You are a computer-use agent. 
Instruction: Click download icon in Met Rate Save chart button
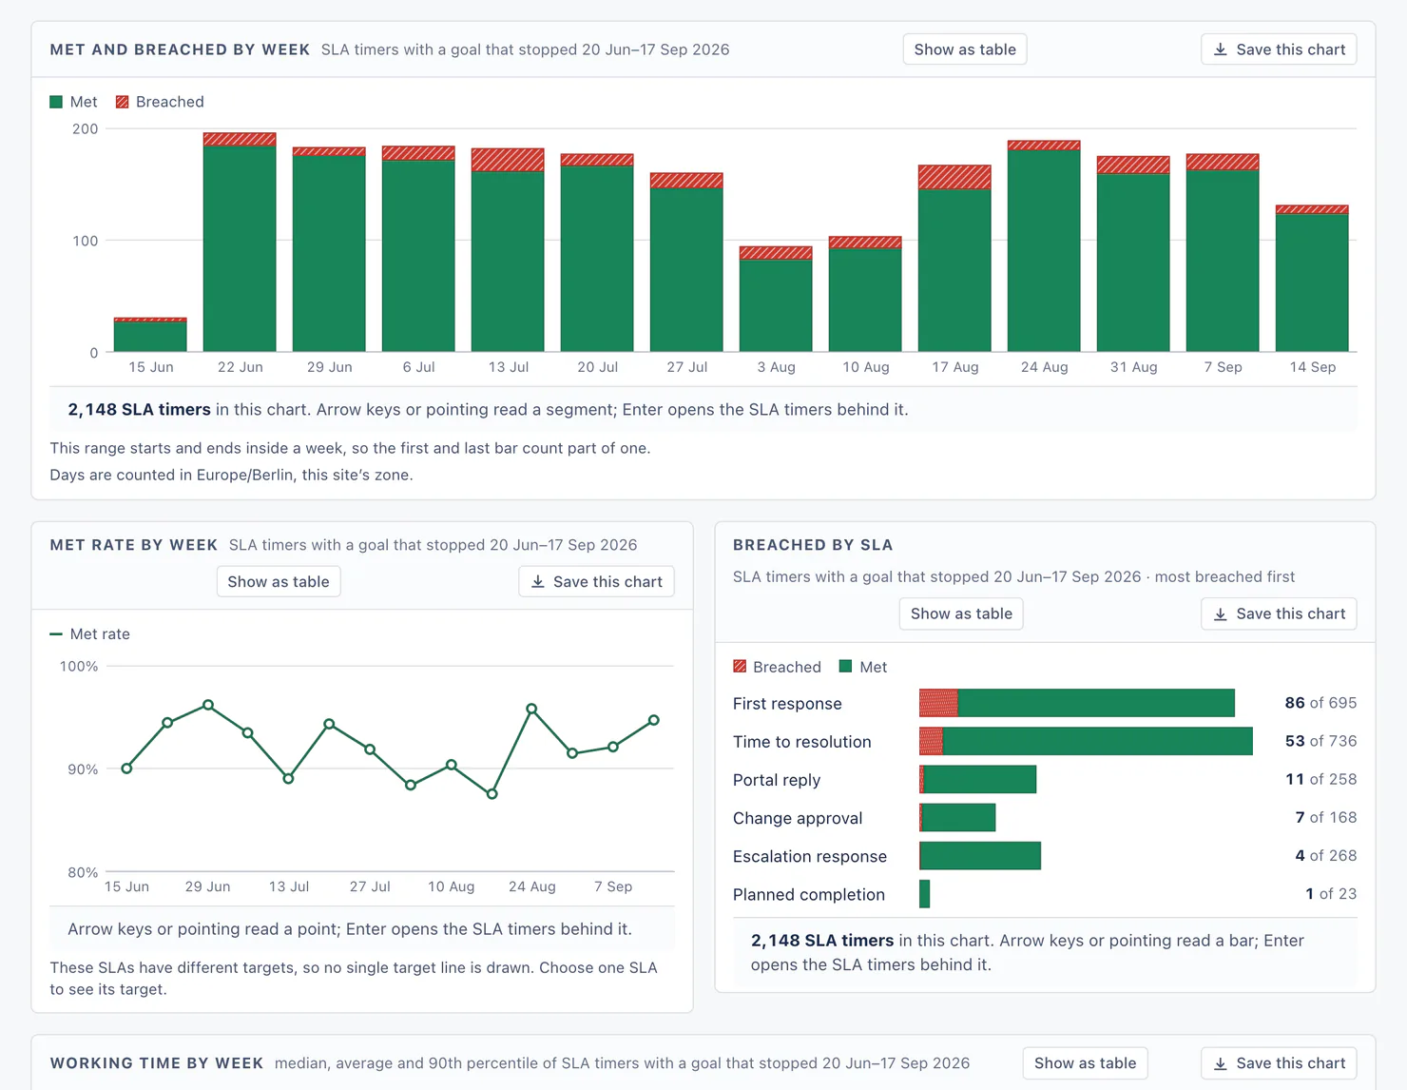[x=537, y=581]
